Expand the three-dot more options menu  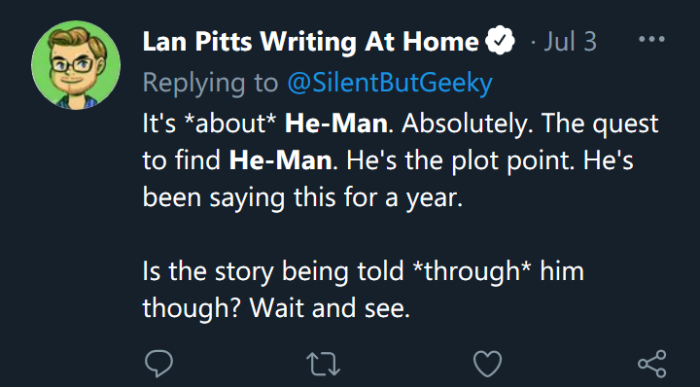(651, 39)
